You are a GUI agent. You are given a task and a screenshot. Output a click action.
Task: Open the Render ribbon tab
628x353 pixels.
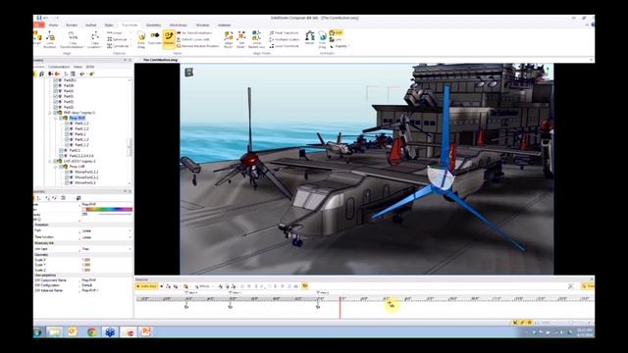(72, 25)
